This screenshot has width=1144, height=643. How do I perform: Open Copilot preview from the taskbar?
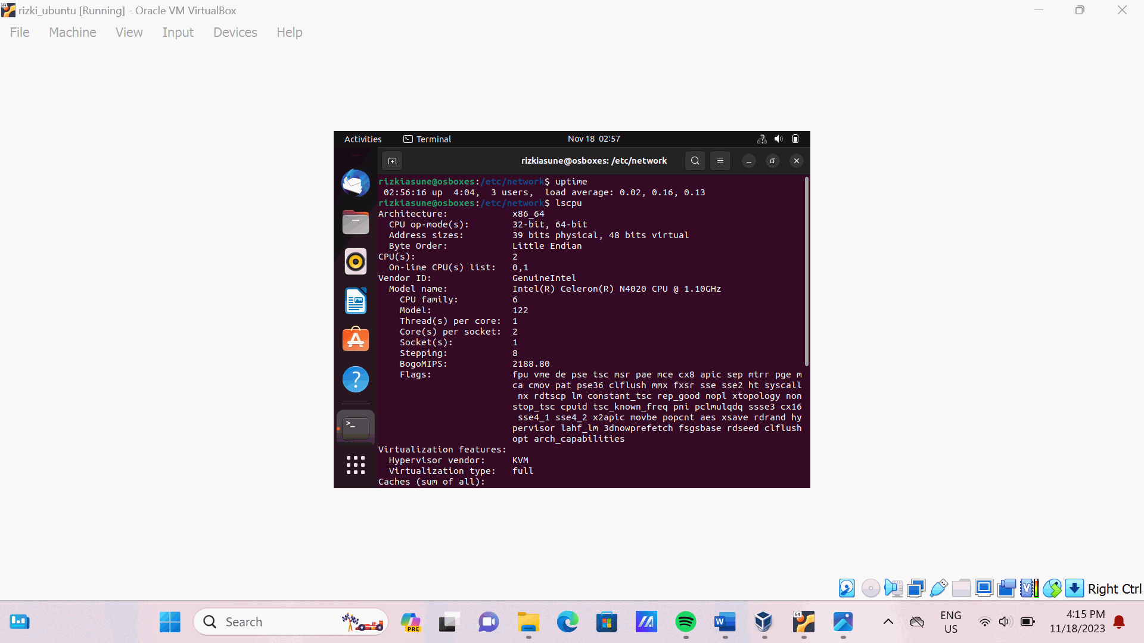411,622
